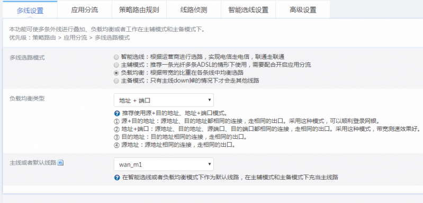
Task: Click the 多线设置 tab
Action: (30, 10)
